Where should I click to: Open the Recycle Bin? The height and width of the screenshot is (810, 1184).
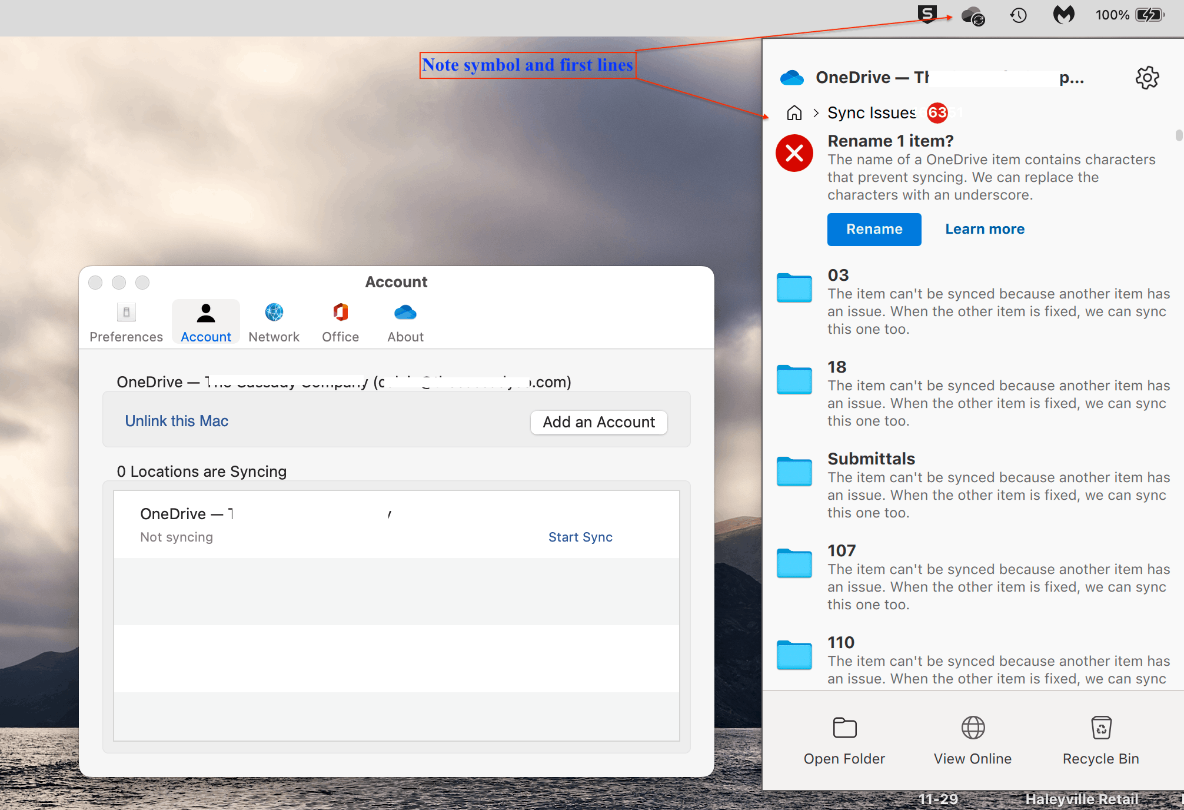tap(1101, 742)
